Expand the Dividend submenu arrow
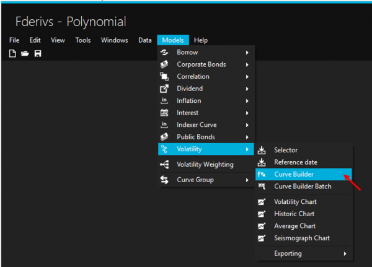The image size is (372, 267). tap(247, 89)
